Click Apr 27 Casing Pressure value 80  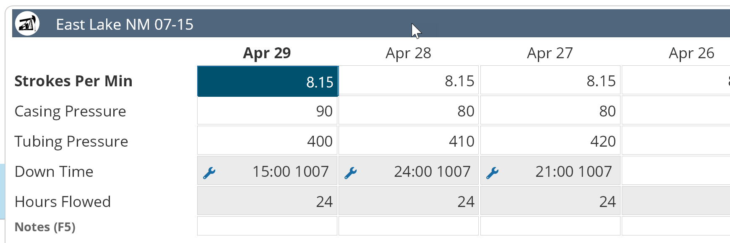(550, 111)
